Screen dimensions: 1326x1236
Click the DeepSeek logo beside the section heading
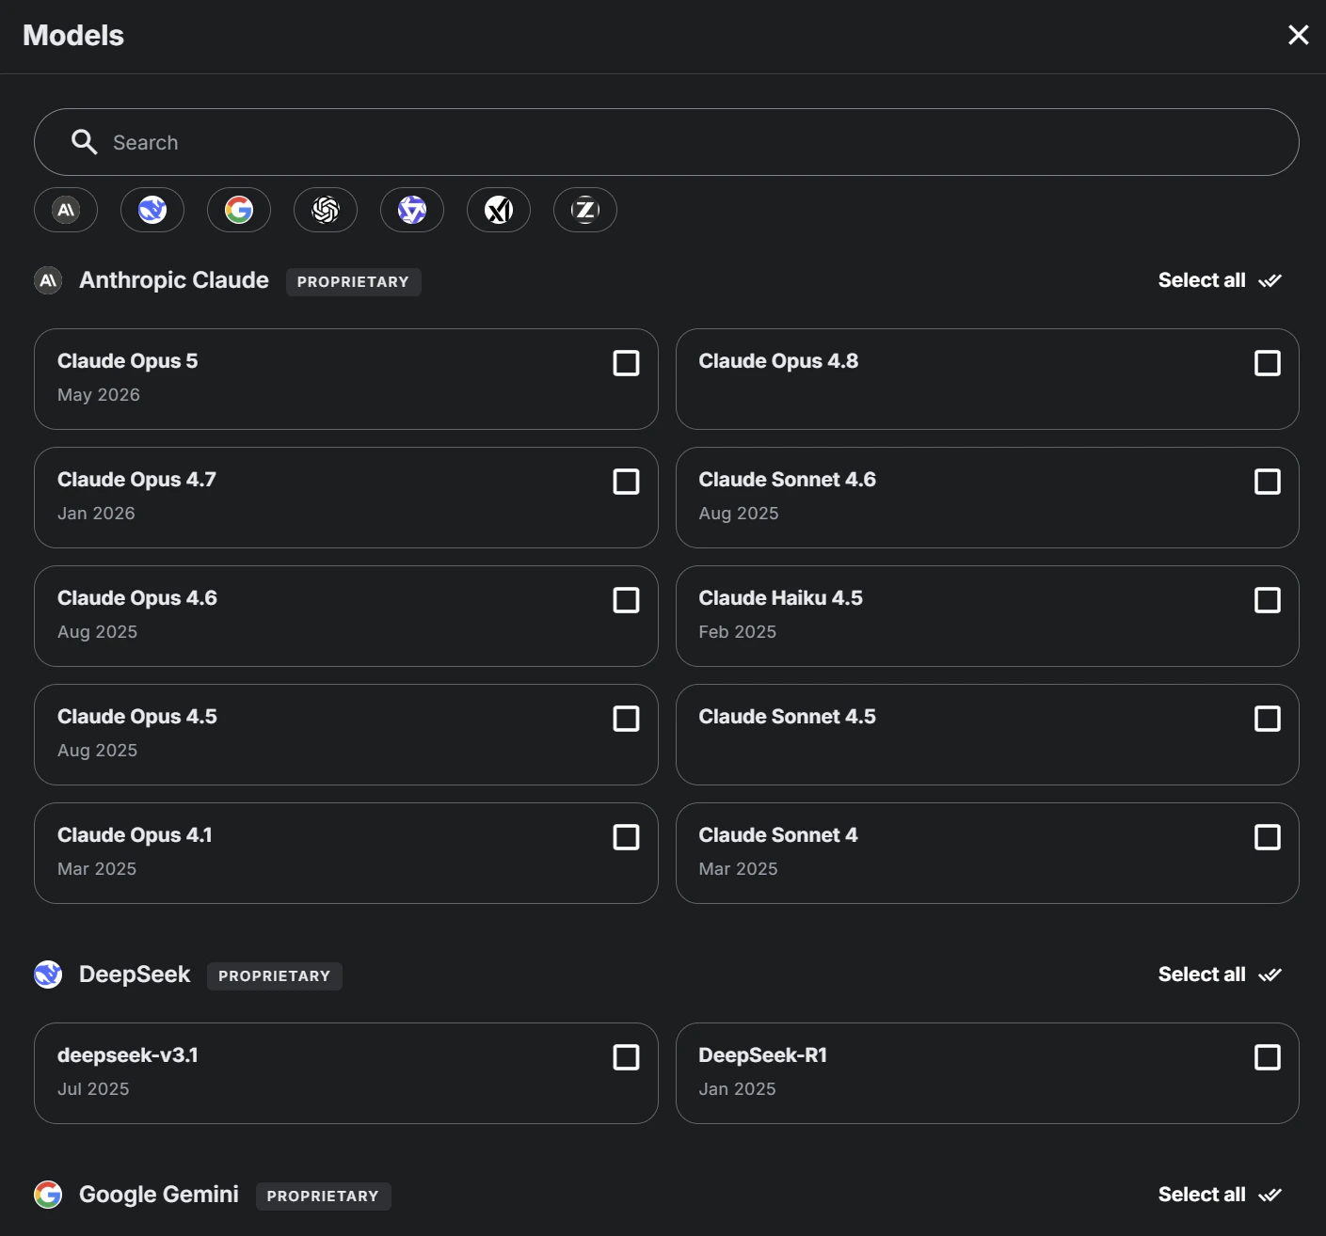[x=48, y=975]
